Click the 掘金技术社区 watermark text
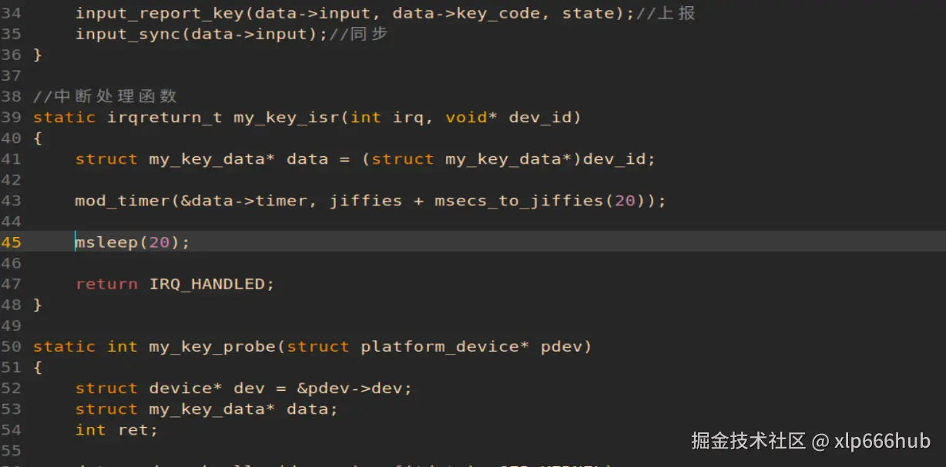The image size is (946, 467). pyautogui.click(x=748, y=441)
